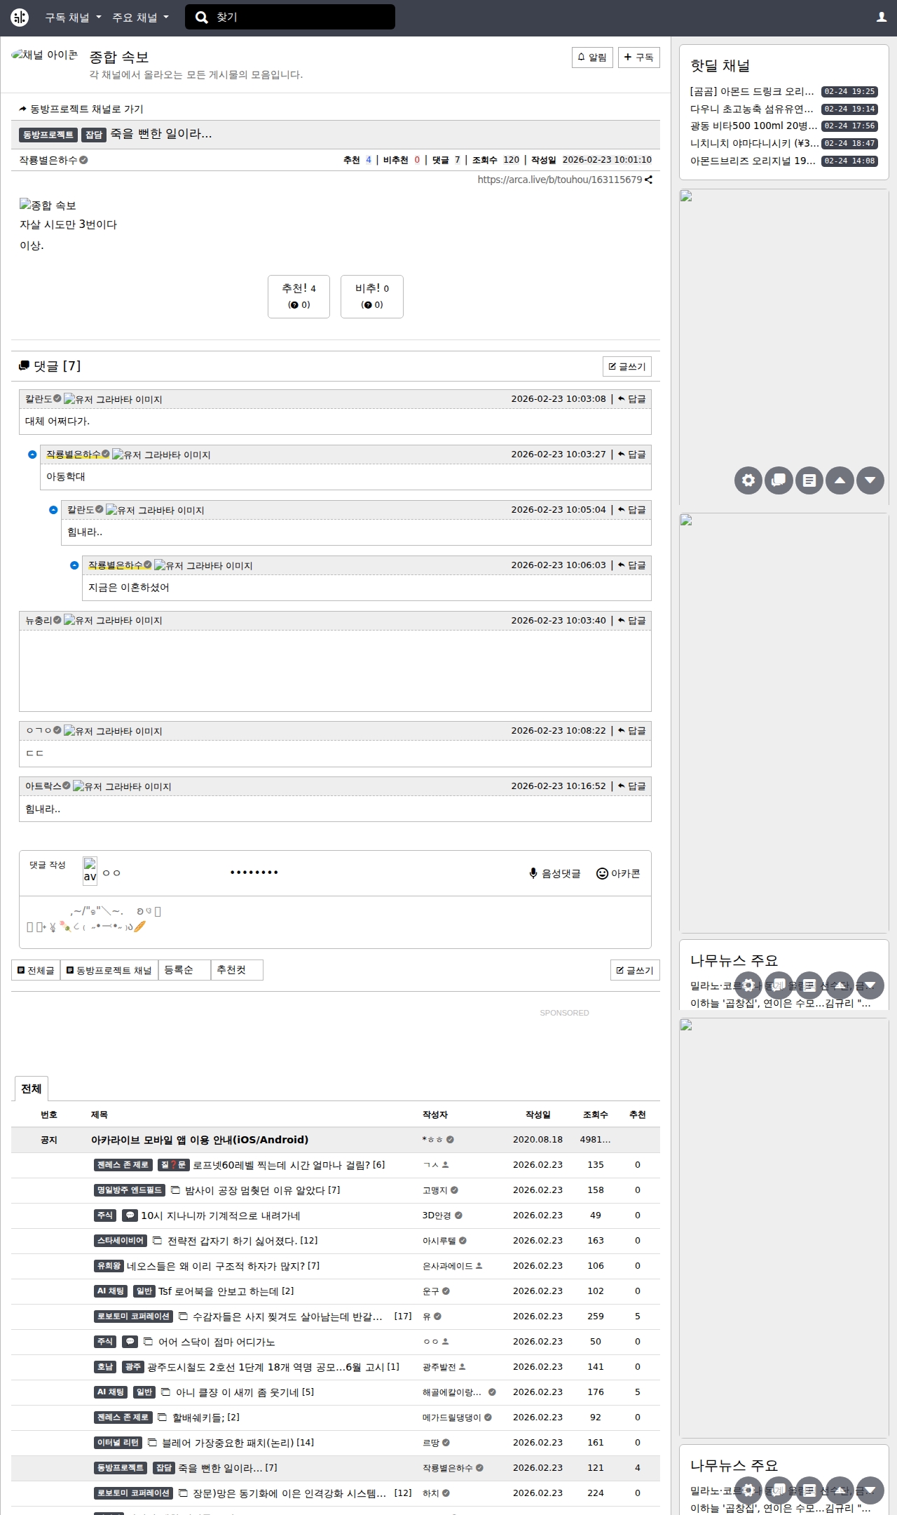The image size is (897, 1515).
Task: Open the 아카콘 emoticon picker
Action: coord(618,873)
